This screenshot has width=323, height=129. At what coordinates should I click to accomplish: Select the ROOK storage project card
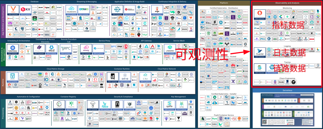tap(13, 77)
